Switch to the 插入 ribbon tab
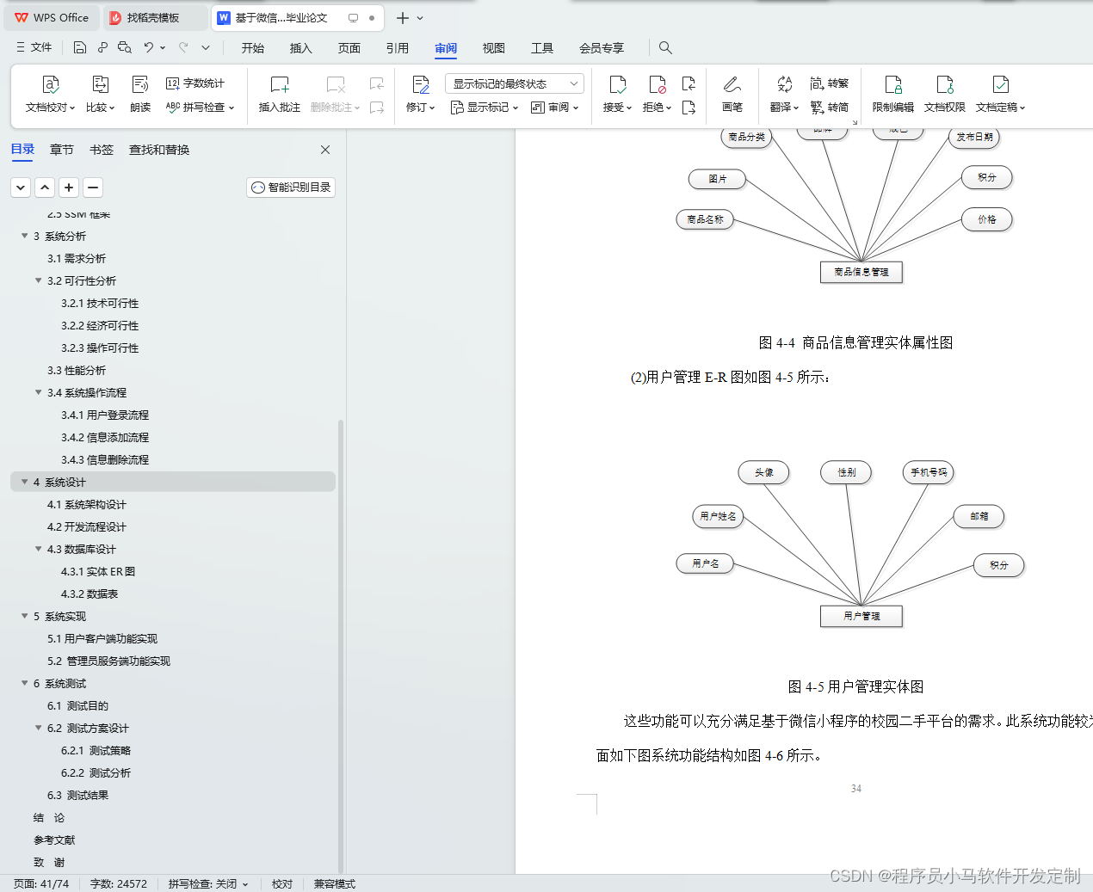Image resolution: width=1093 pixels, height=892 pixels. 301,48
